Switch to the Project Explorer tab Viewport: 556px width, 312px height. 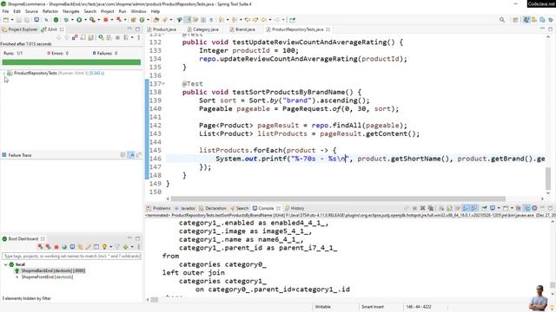(20, 29)
